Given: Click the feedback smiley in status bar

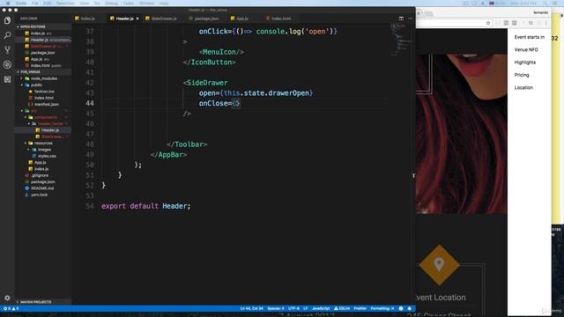Looking at the screenshot, I should (x=401, y=308).
